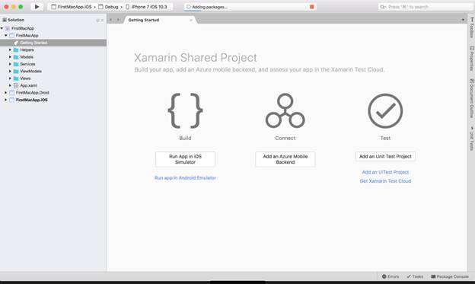Click the FirstMacApp solution icon

(x=8, y=28)
